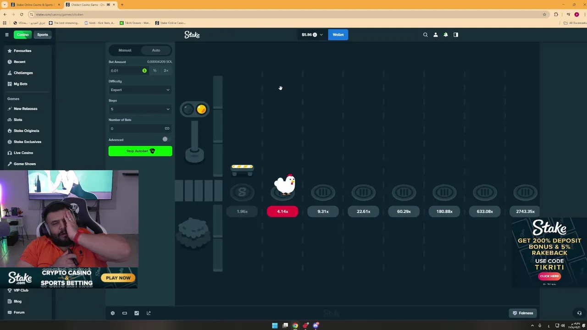The height and width of the screenshot is (330, 587).
Task: Open Chrome media control icon
Action: coord(569,14)
